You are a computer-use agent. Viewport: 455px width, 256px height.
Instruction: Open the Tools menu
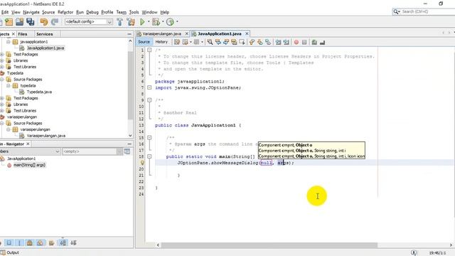(x=134, y=12)
